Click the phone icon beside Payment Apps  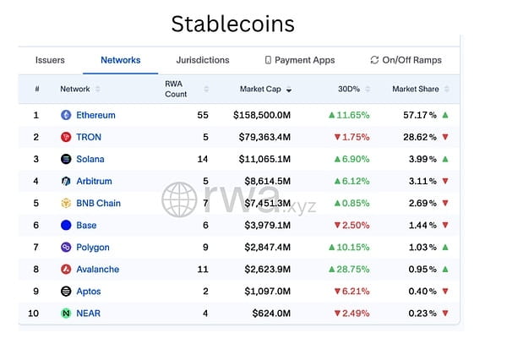tap(268, 60)
